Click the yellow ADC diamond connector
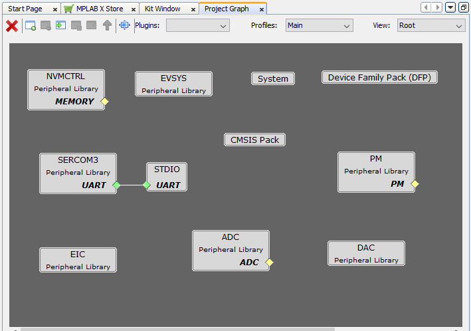 [269, 263]
